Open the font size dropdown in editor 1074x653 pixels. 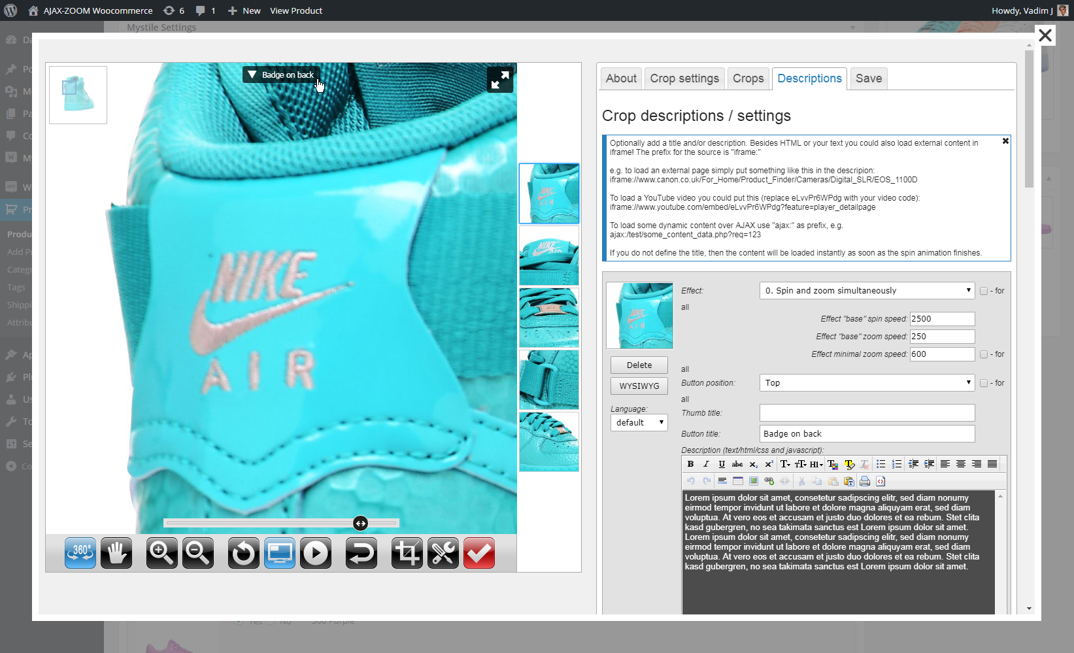[x=800, y=464]
